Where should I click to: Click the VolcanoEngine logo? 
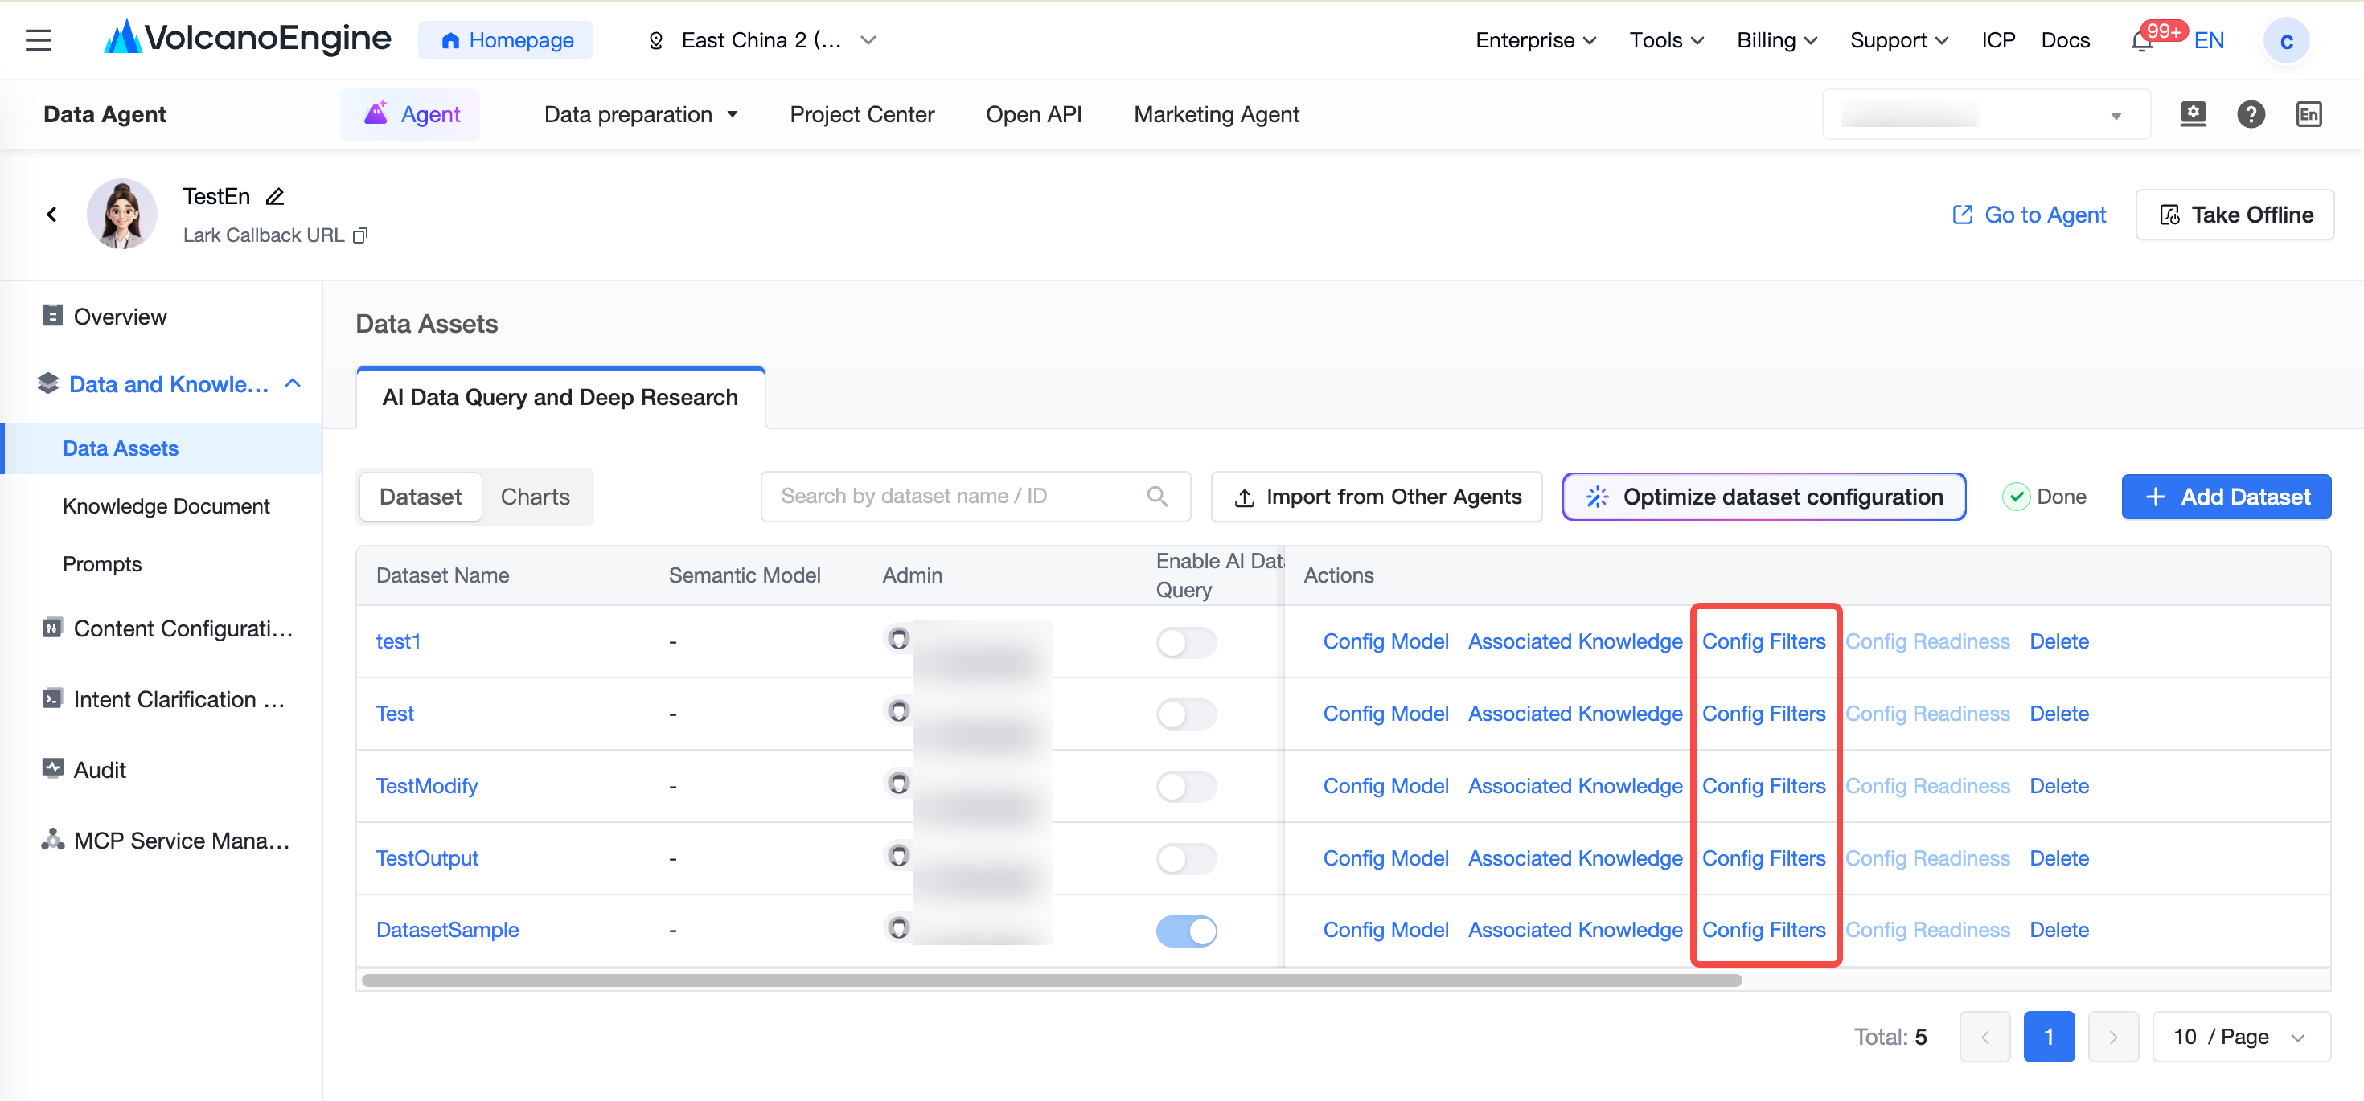click(x=247, y=39)
